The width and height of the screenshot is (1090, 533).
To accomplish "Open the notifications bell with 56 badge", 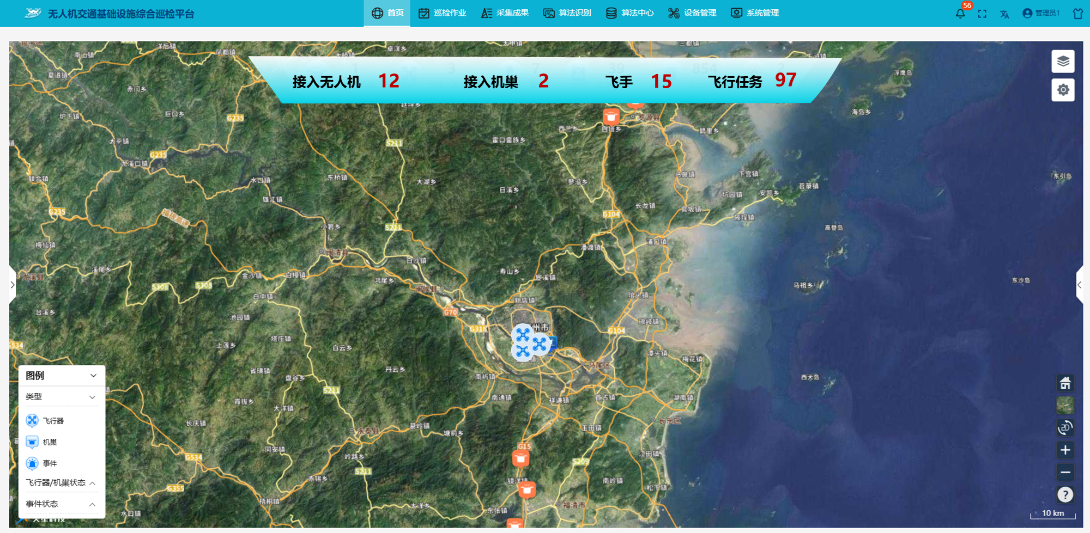I will [960, 14].
